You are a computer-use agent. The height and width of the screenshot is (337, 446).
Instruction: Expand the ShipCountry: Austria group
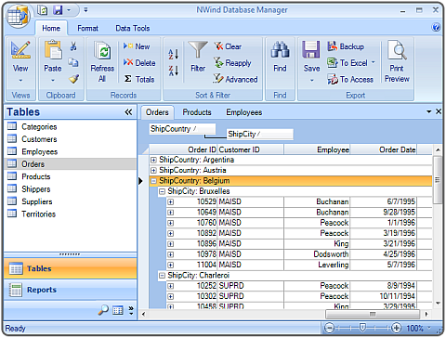[x=153, y=171]
